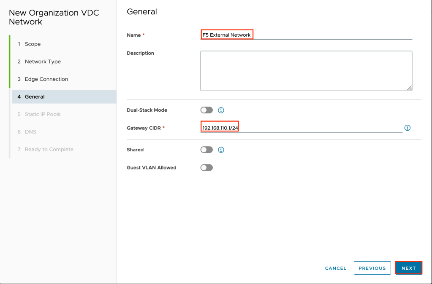Enable Guest VLAN Allowed toggle
432x284 pixels.
206,168
